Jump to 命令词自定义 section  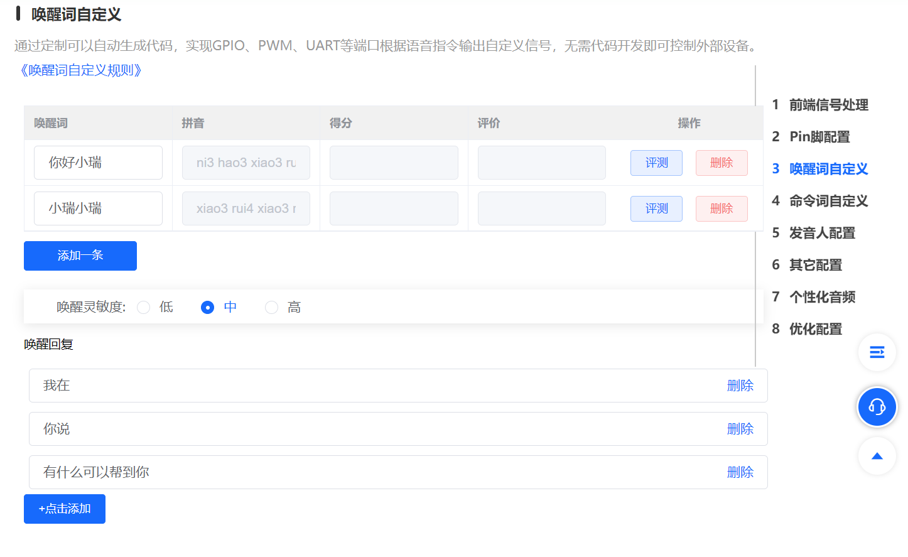click(x=820, y=201)
